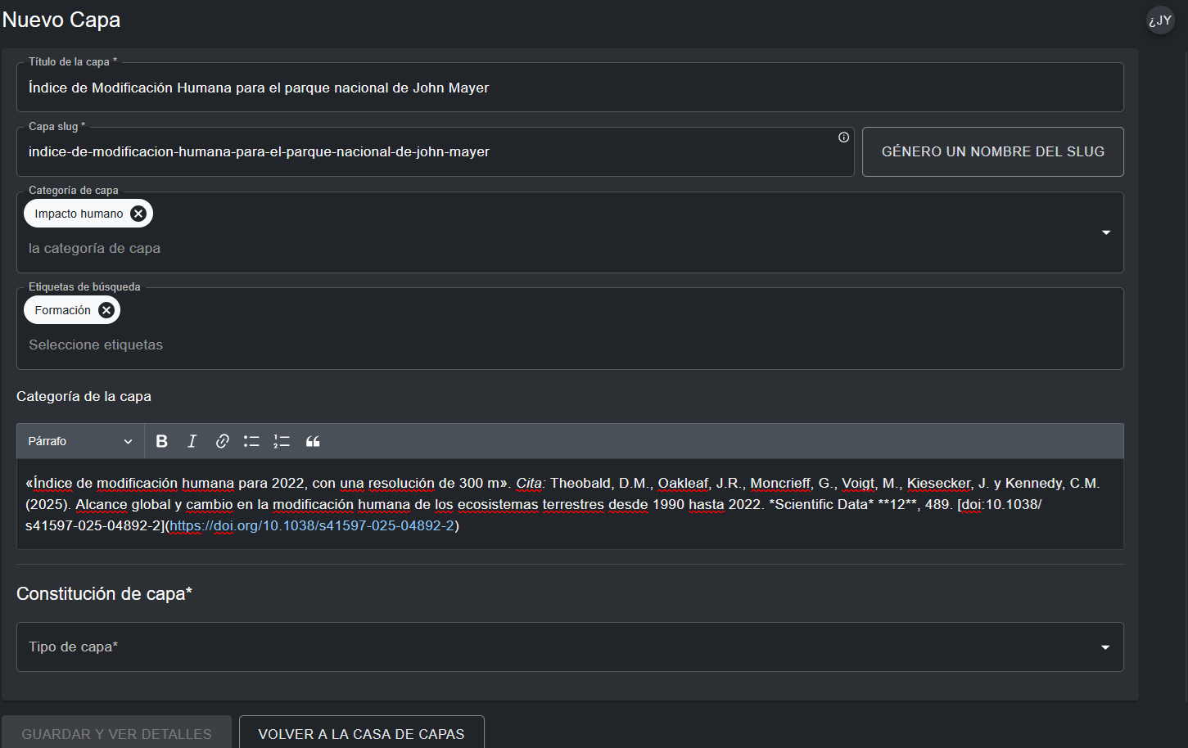
Task: Create a bulleted list in the editor
Action: [x=251, y=441]
